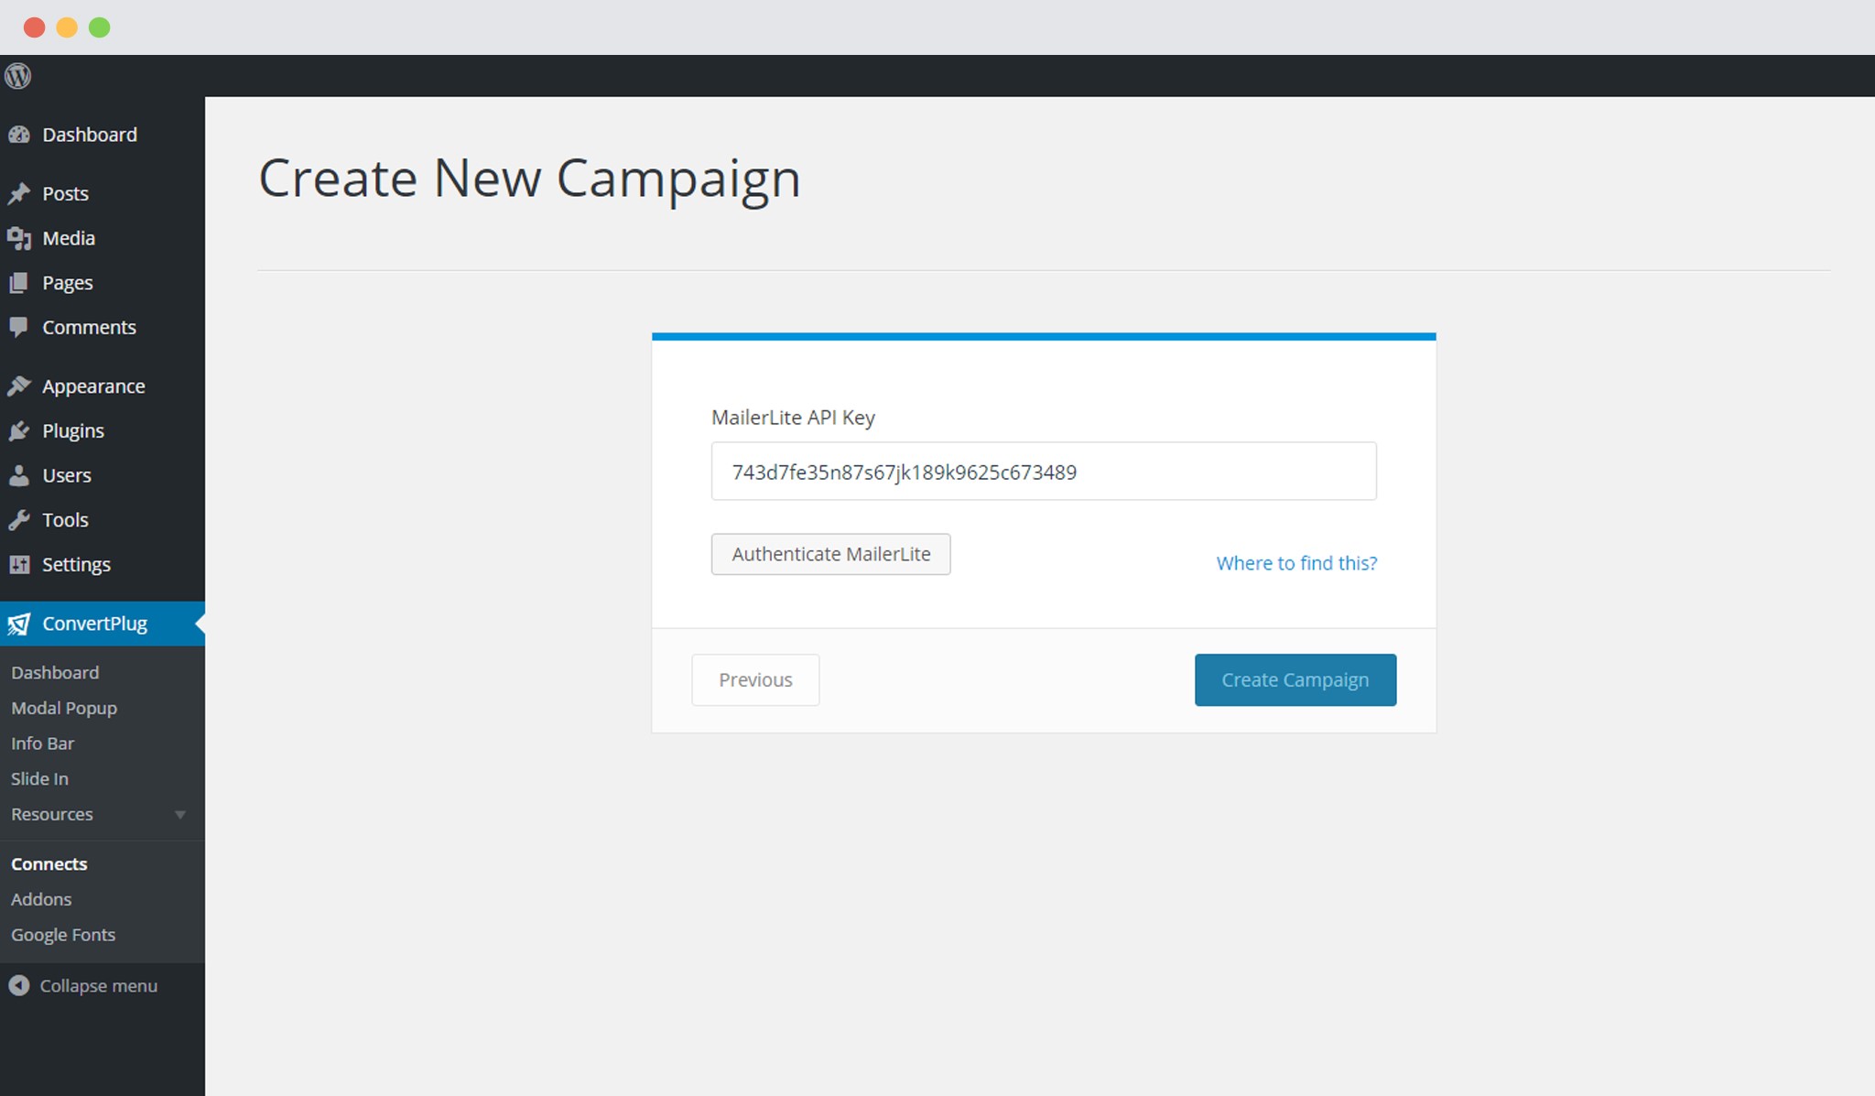Click the MailerLite API Key input field
The height and width of the screenshot is (1096, 1875).
1043,471
